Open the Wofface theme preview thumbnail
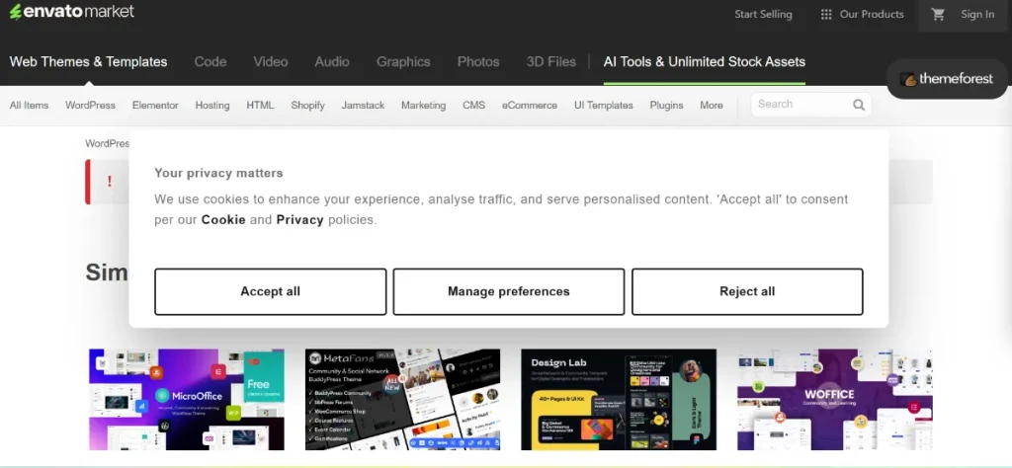Screen dimensions: 1012x468 (x=834, y=399)
